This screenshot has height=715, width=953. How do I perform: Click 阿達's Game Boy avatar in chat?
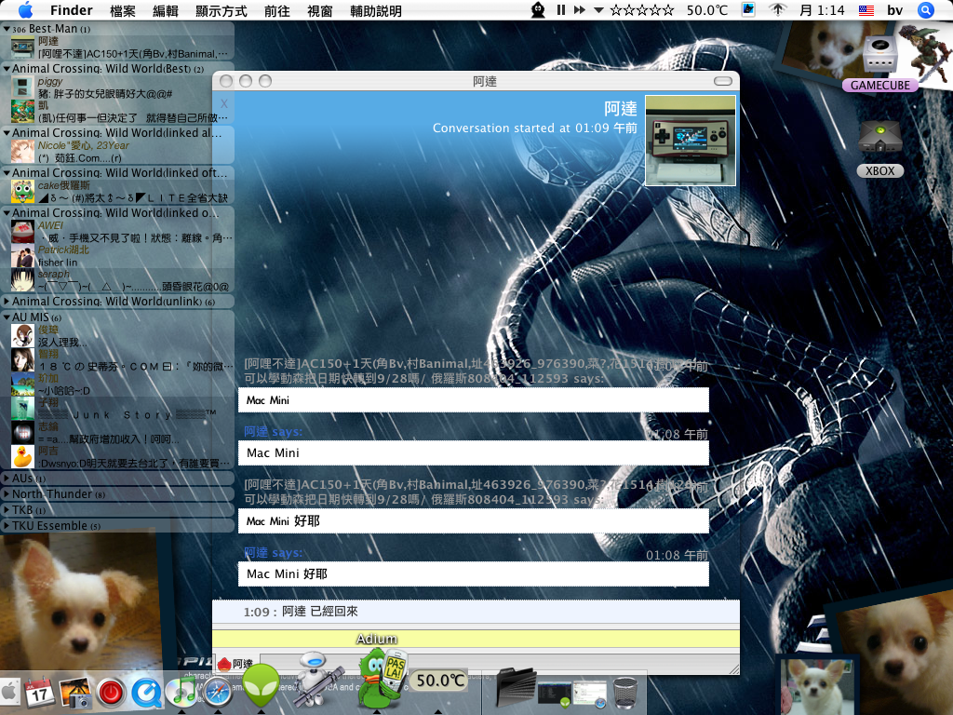click(691, 140)
